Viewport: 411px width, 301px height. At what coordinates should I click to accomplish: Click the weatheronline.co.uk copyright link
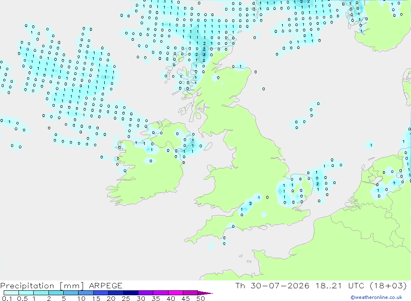click(x=376, y=297)
